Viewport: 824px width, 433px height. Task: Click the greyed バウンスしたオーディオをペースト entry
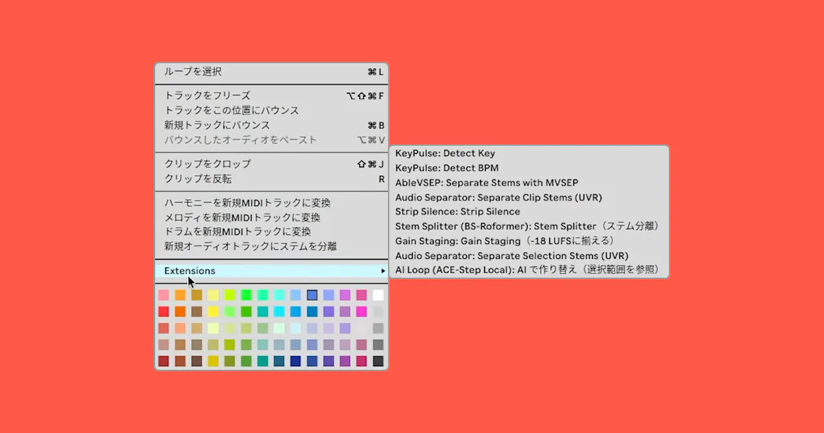click(271, 140)
